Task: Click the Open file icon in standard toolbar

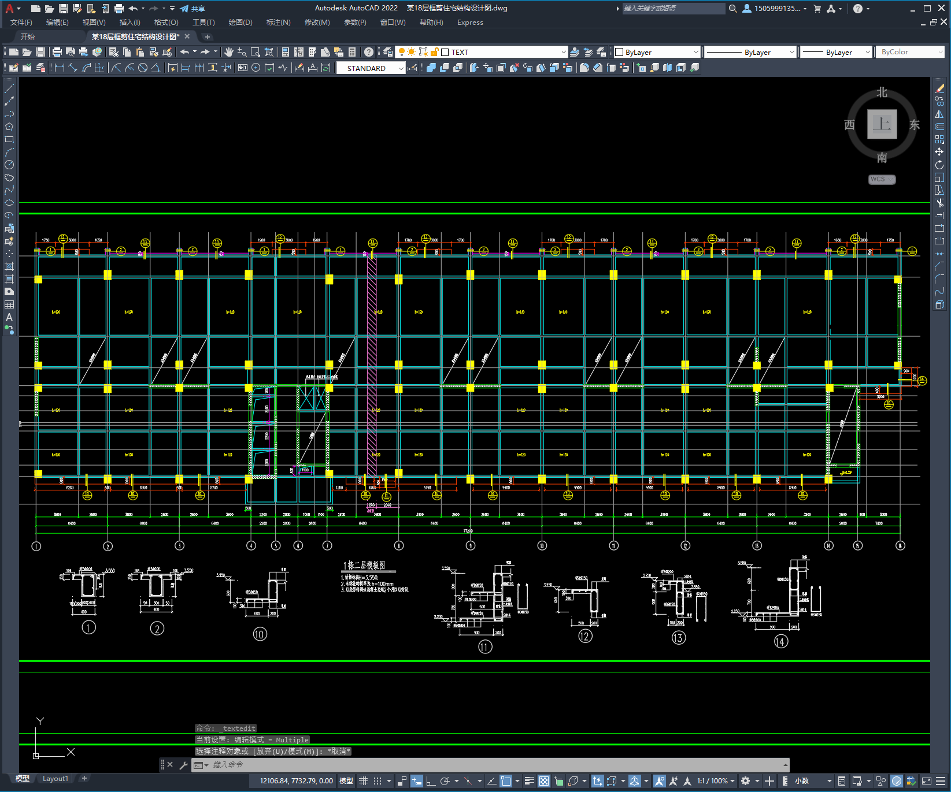Action: pyautogui.click(x=27, y=52)
